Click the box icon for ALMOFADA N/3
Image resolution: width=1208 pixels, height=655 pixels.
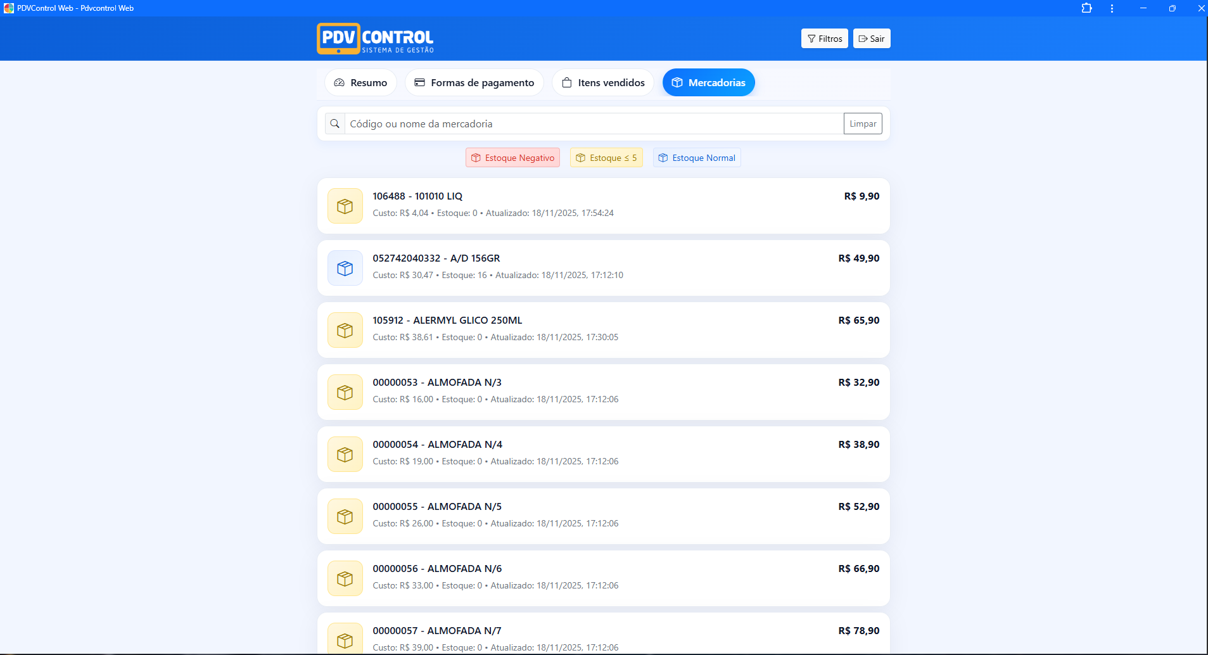345,393
